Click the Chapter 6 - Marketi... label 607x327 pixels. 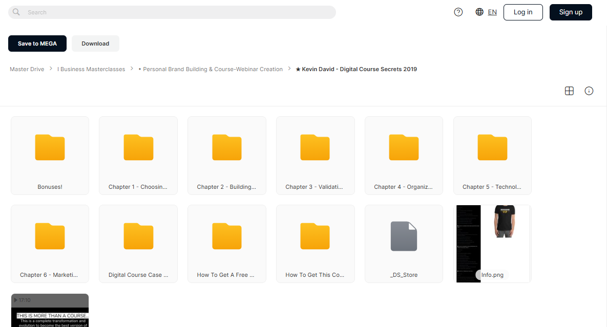pos(49,275)
